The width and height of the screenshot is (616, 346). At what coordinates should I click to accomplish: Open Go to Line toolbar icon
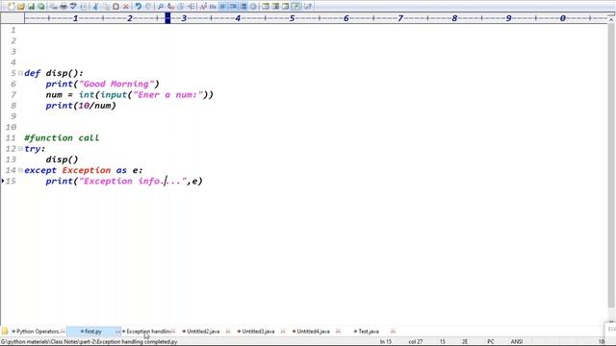[x=191, y=7]
